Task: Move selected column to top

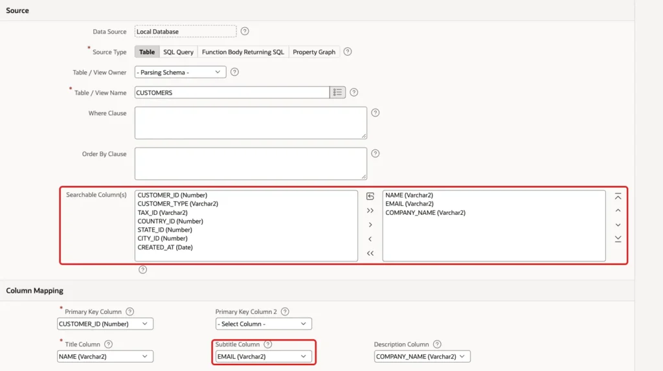Action: 618,196
